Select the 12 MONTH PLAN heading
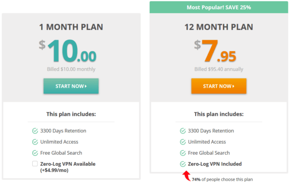 point(219,27)
